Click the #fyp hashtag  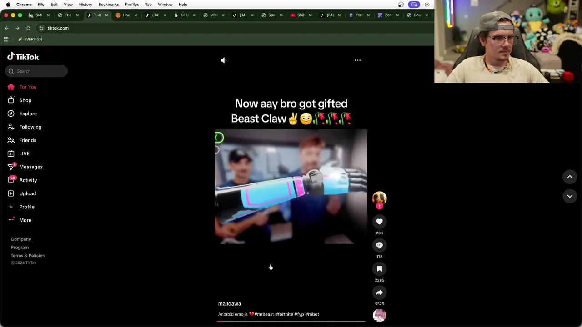click(299, 314)
